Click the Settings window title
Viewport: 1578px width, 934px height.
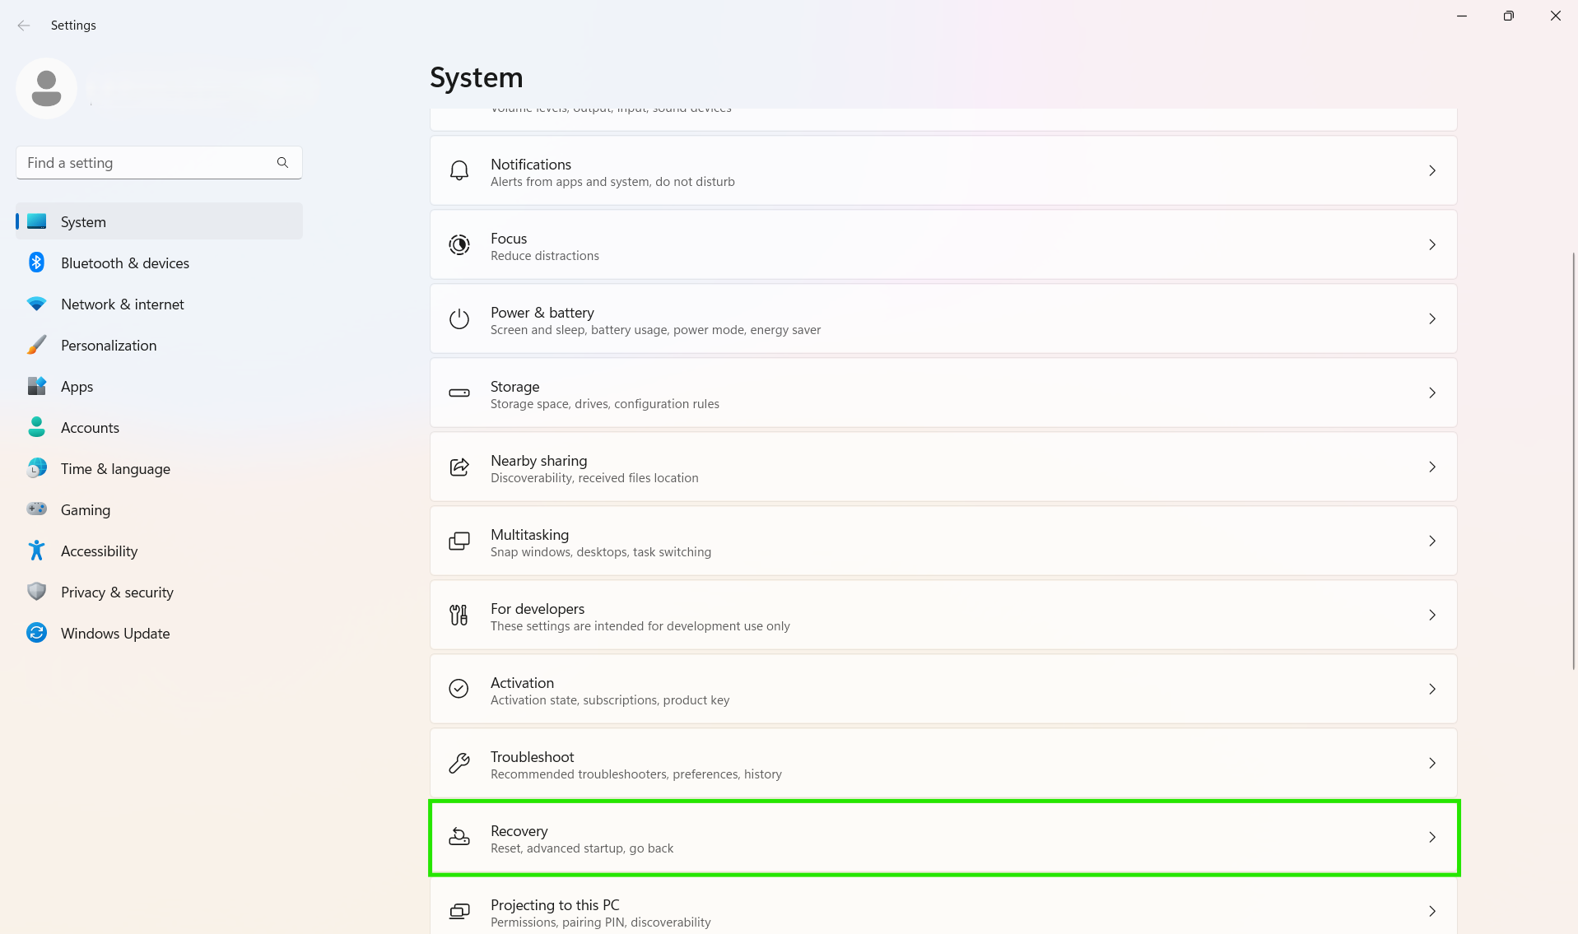(x=73, y=26)
